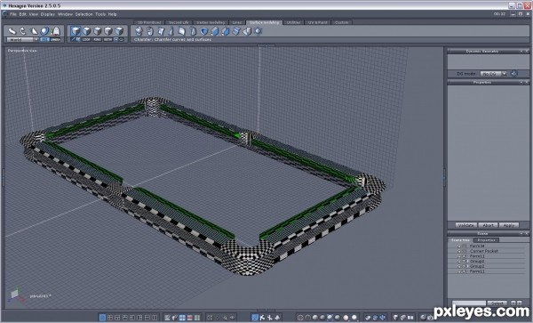Click the Validate button

click(x=465, y=225)
